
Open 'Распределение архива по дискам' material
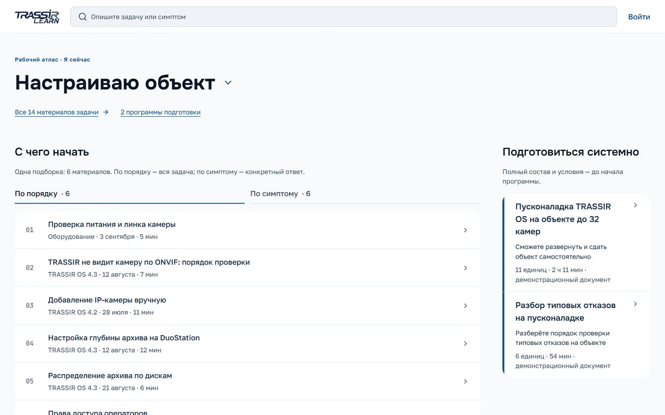[x=247, y=381]
